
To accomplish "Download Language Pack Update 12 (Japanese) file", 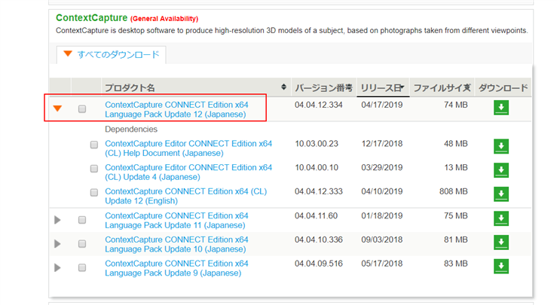I will point(501,108).
